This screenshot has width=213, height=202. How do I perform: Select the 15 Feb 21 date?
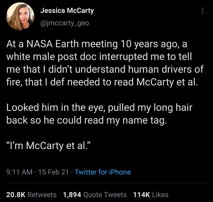(54, 172)
